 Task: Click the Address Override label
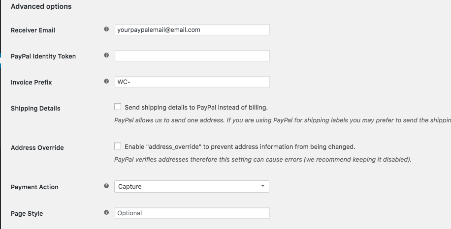click(37, 148)
